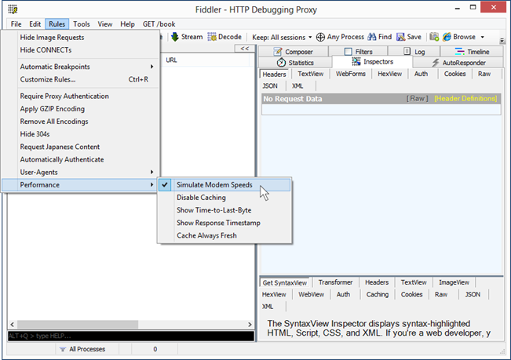Open the response Transformer tab

click(335, 282)
